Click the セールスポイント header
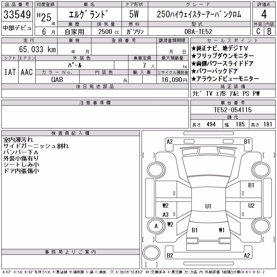 [233, 41]
